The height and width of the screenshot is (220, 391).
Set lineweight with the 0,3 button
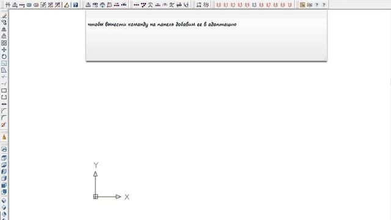[x=240, y=5]
